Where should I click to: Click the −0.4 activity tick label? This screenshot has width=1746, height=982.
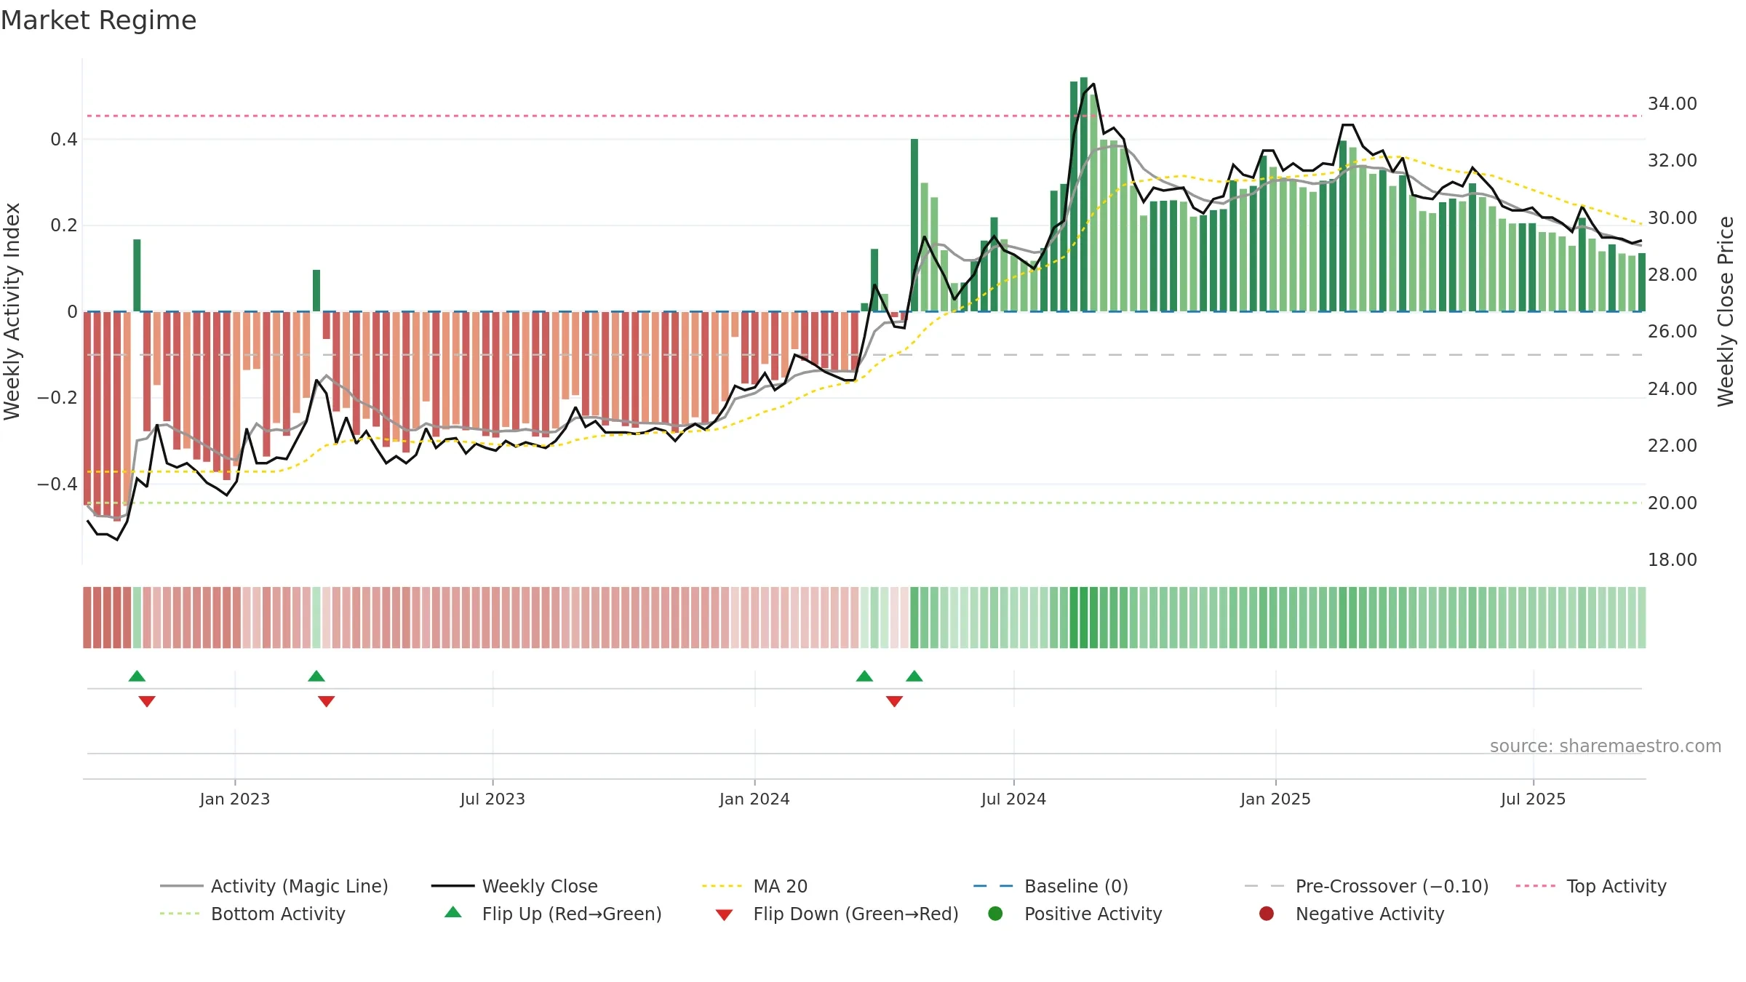[57, 484]
